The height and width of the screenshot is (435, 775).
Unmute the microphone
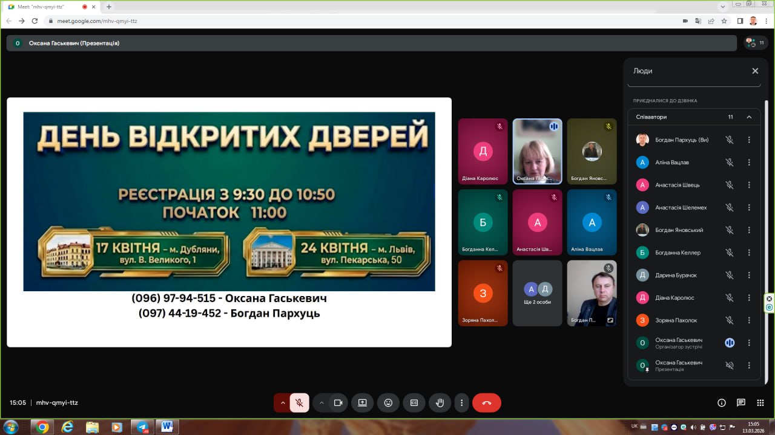pyautogui.click(x=299, y=402)
